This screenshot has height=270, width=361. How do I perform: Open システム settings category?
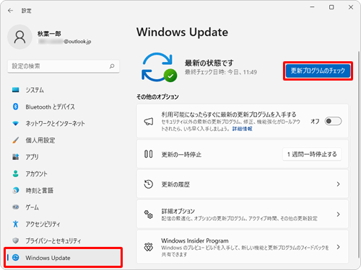[64, 90]
